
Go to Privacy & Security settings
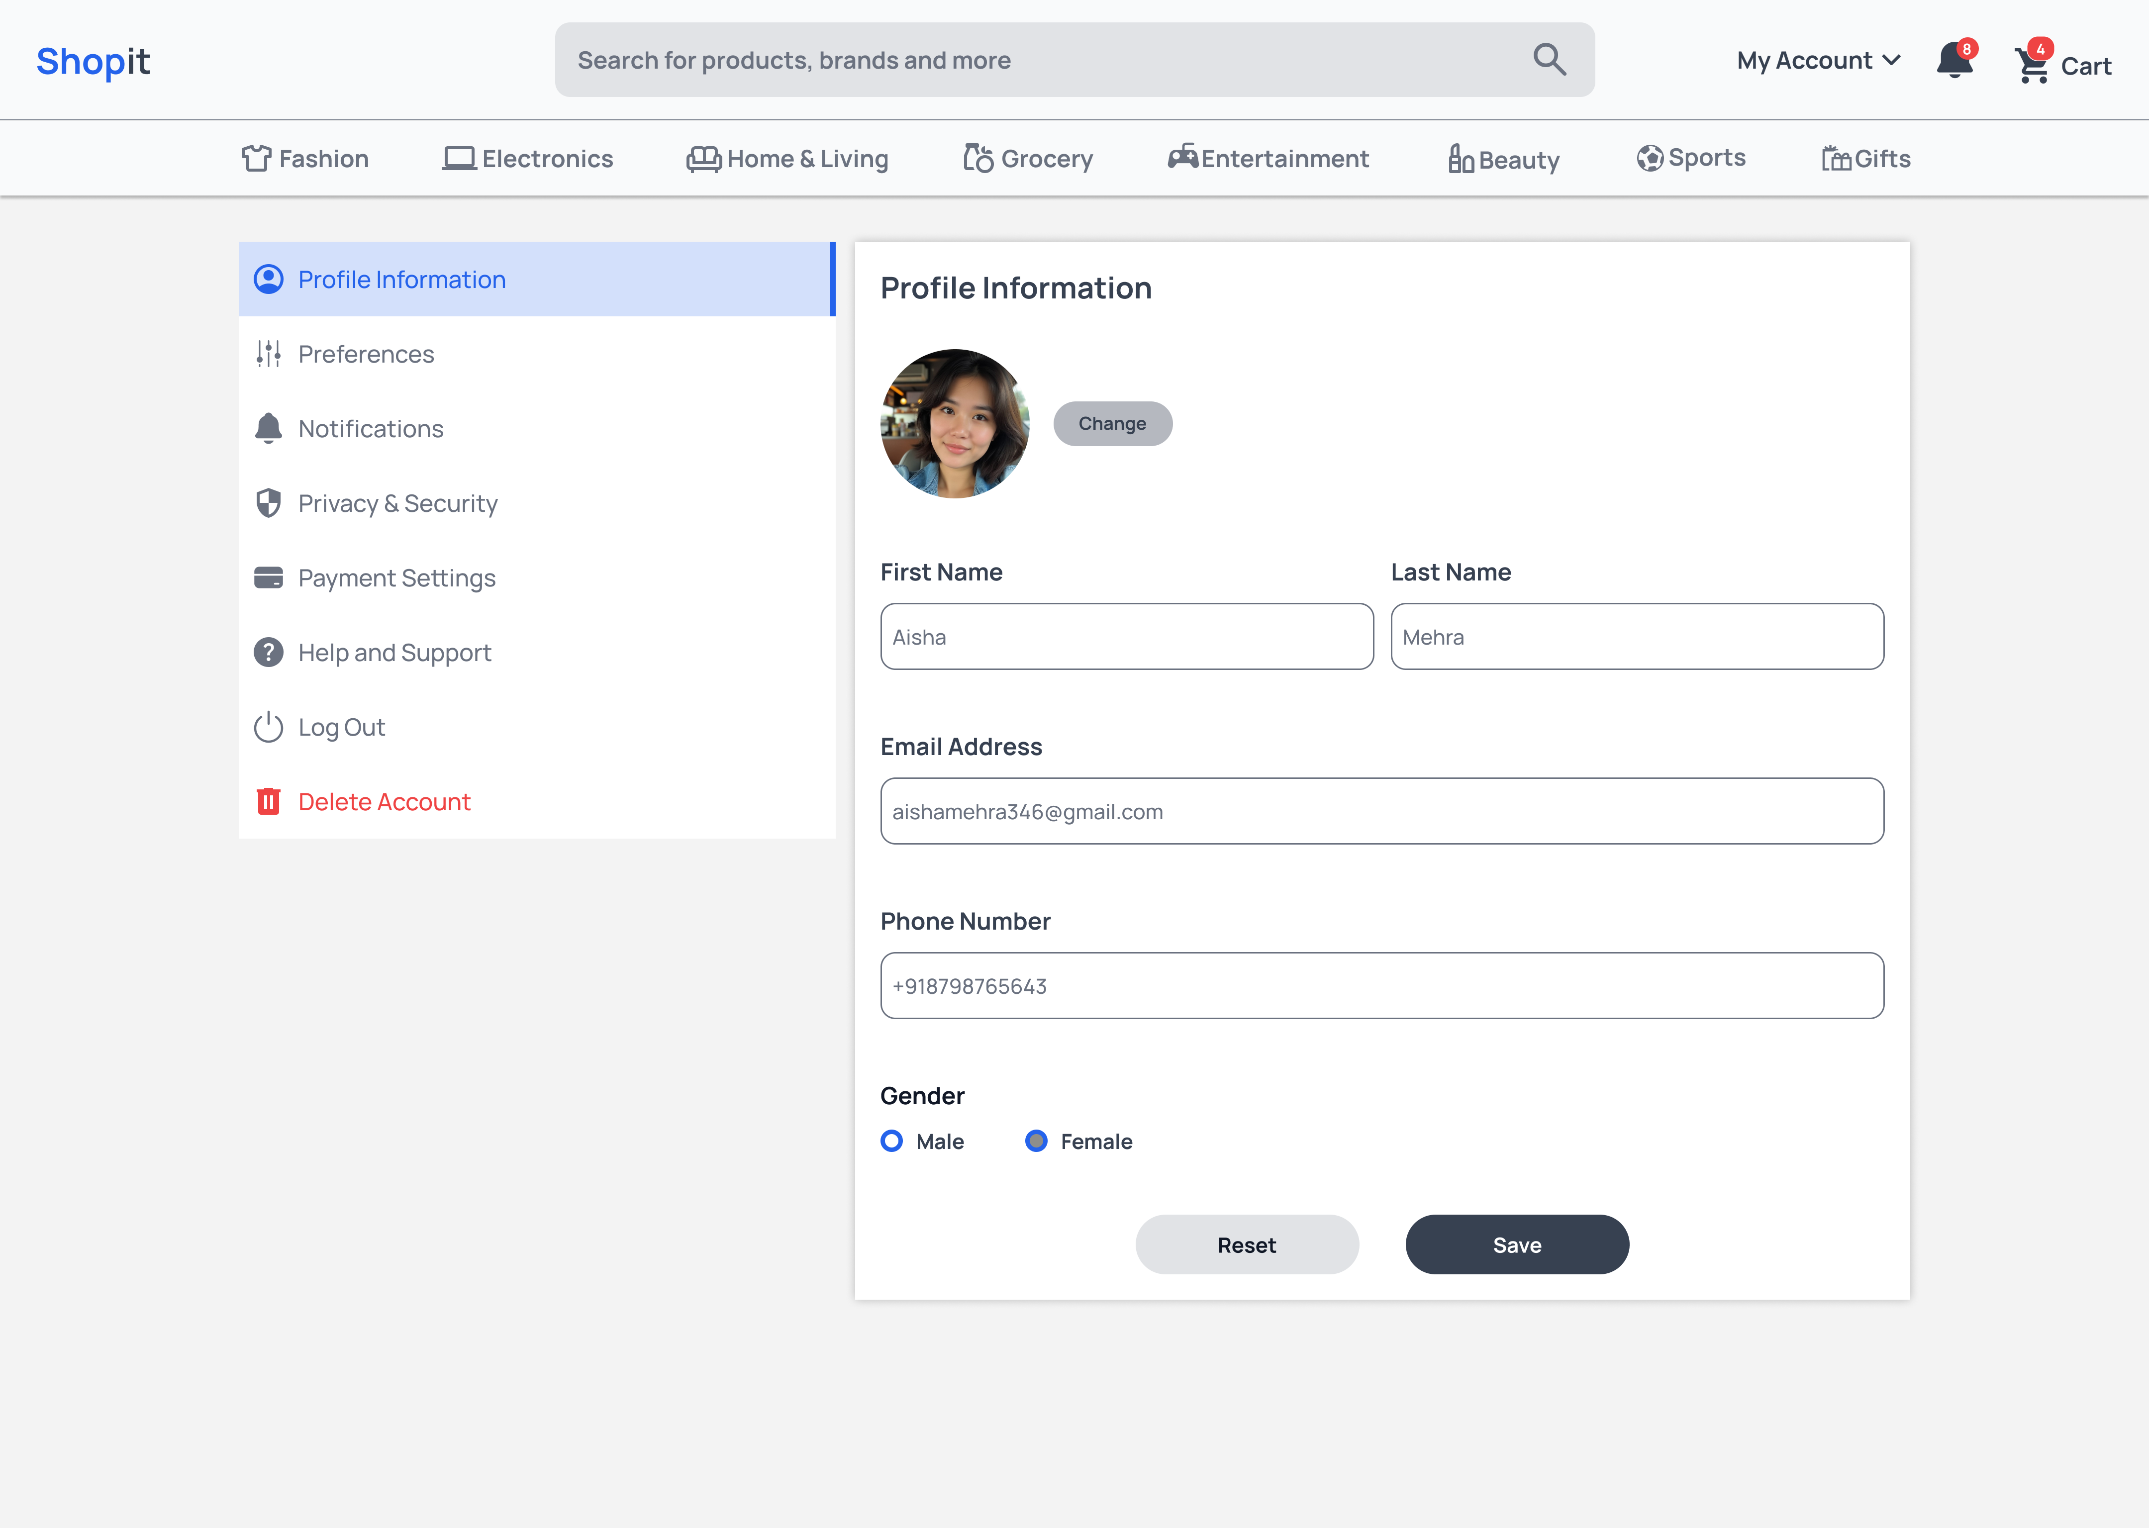(536, 502)
